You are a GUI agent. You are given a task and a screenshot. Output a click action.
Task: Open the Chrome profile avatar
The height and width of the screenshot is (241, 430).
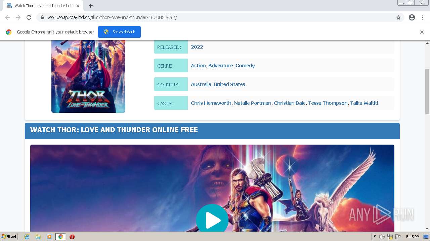point(412,17)
